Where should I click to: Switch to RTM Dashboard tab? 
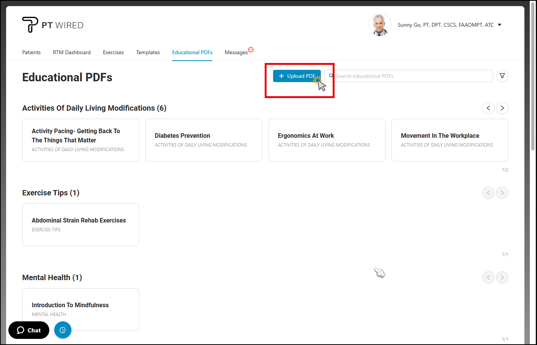point(72,52)
